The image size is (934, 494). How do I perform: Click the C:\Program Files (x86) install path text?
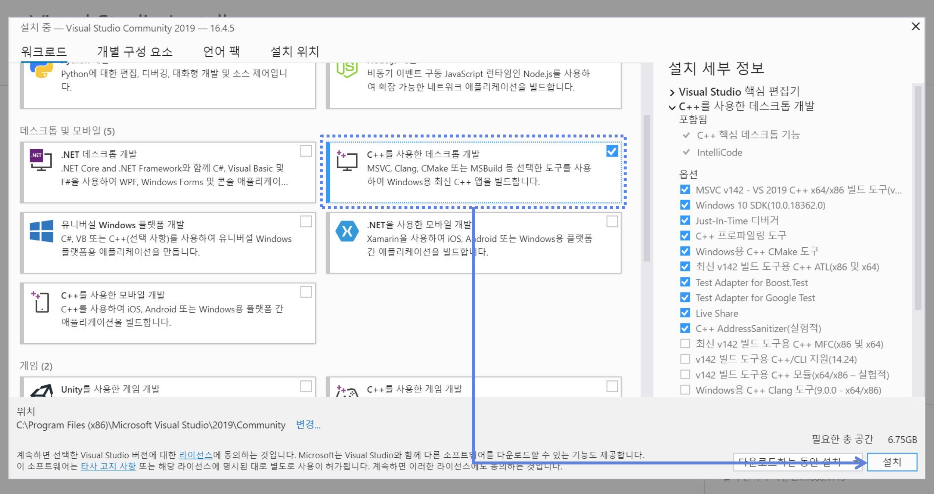tap(151, 425)
